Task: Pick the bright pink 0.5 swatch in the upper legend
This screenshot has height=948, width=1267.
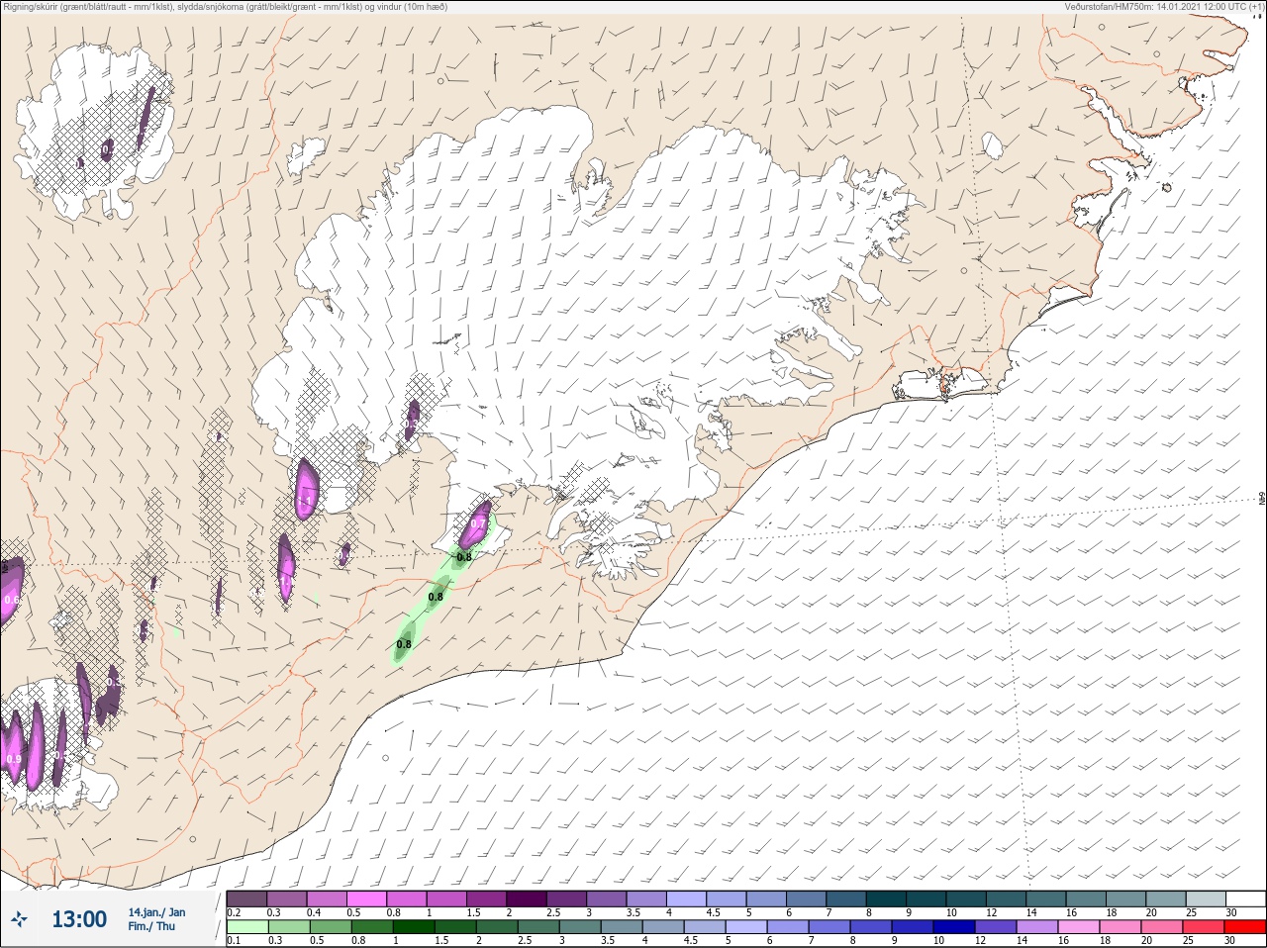Action: (x=366, y=899)
